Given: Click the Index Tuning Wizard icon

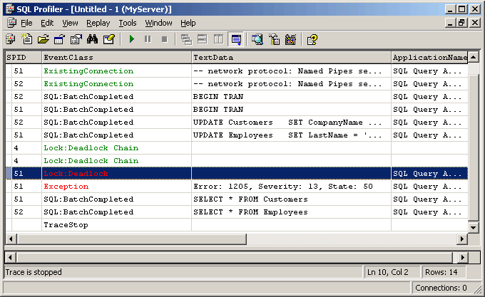Looking at the screenshot, I should 290,39.
